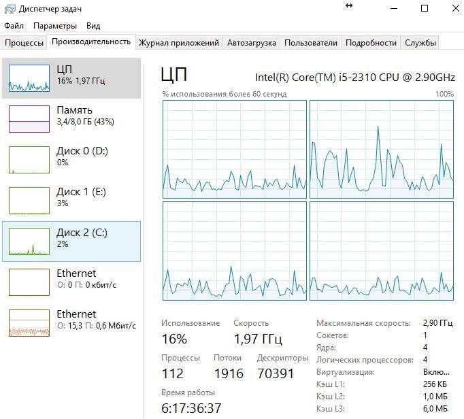Click the ЦП mini graph thumbnail
The height and width of the screenshot is (419, 464).
29,78
